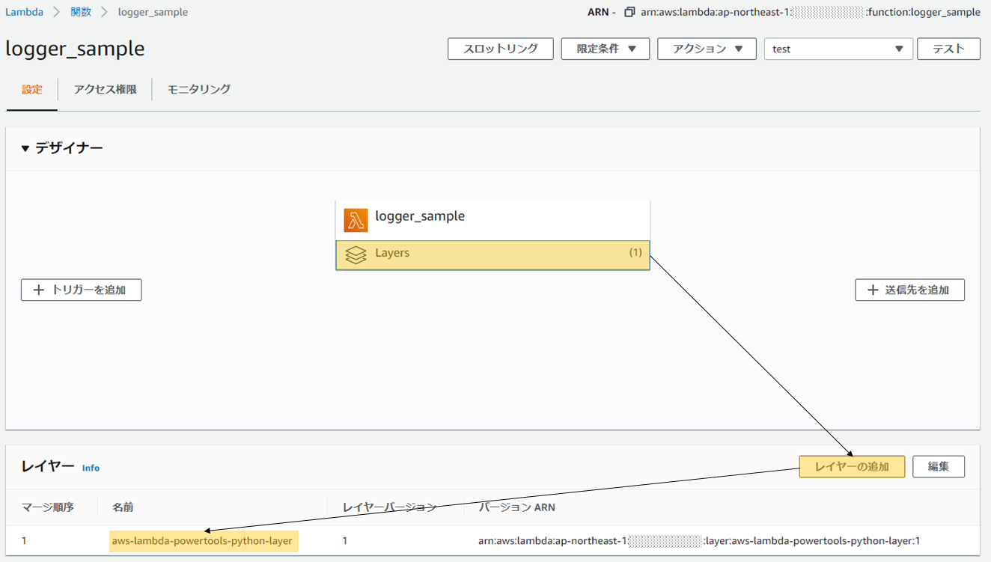Open the レイヤー Info link
991x562 pixels.
pyautogui.click(x=91, y=468)
